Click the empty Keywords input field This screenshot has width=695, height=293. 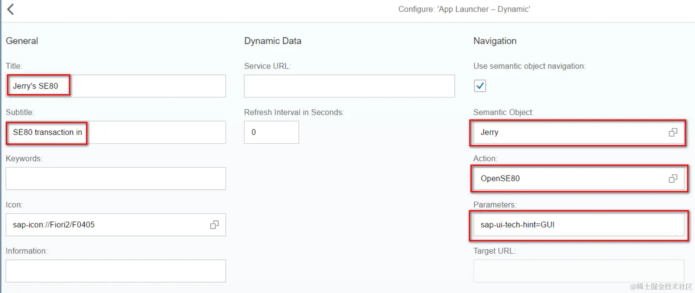point(116,179)
